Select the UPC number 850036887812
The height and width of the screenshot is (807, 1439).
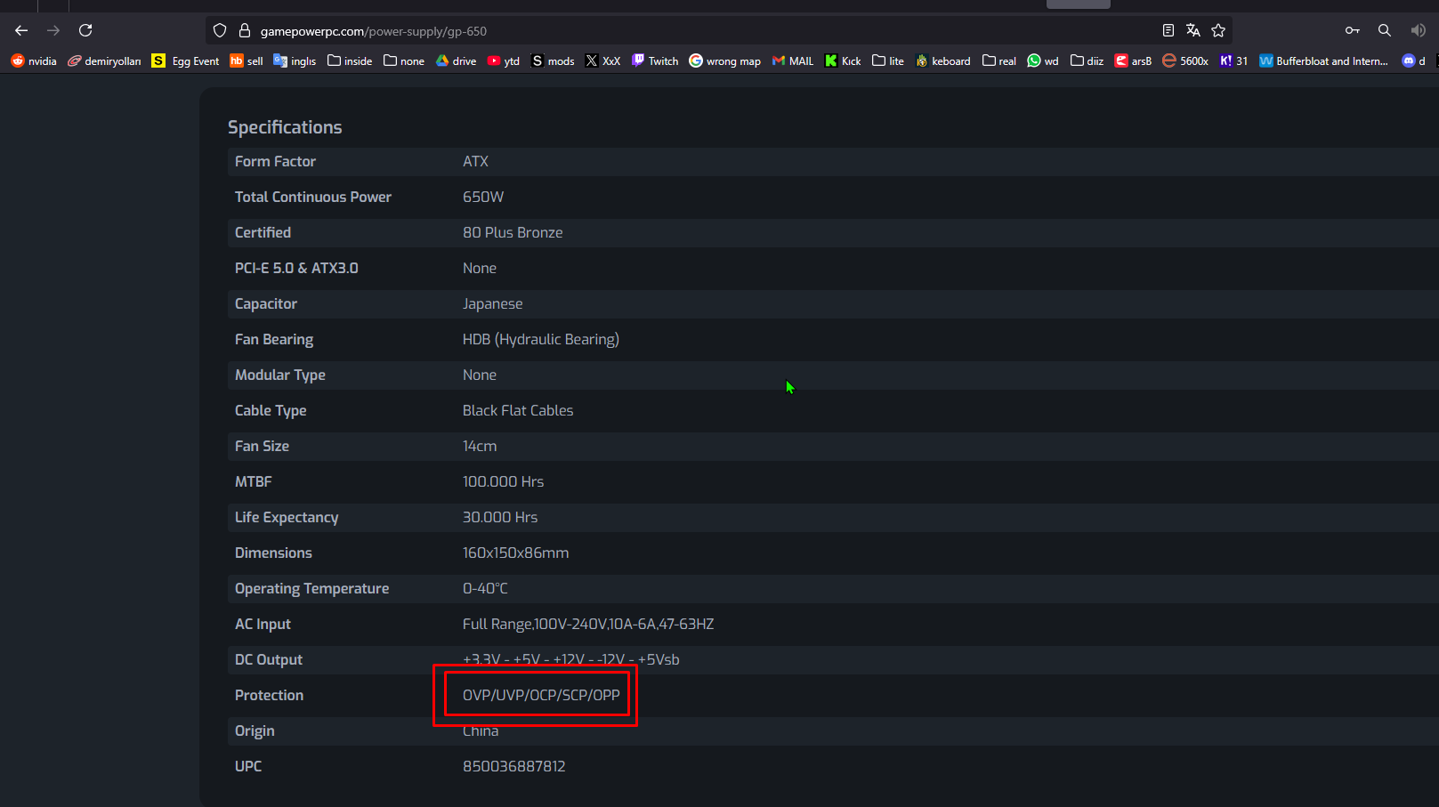pyautogui.click(x=513, y=766)
